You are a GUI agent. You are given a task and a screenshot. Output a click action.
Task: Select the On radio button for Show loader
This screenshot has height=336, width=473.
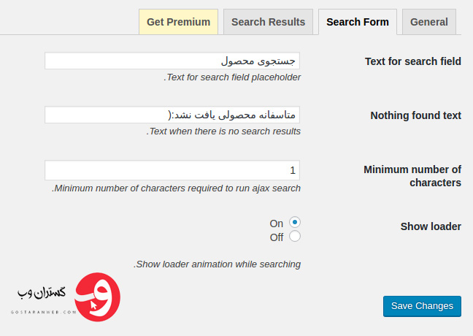pos(295,222)
